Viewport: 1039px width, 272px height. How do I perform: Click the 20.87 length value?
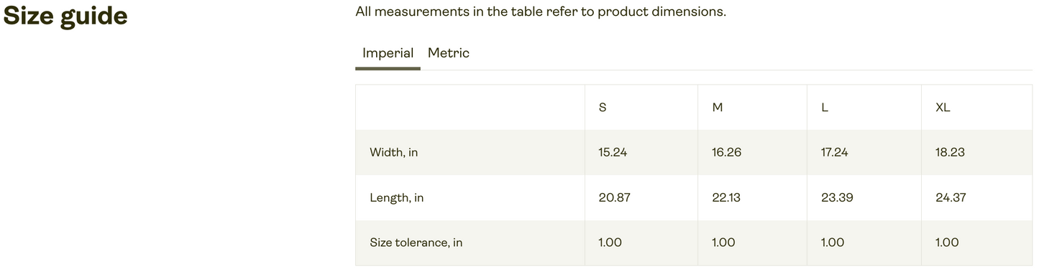point(614,197)
